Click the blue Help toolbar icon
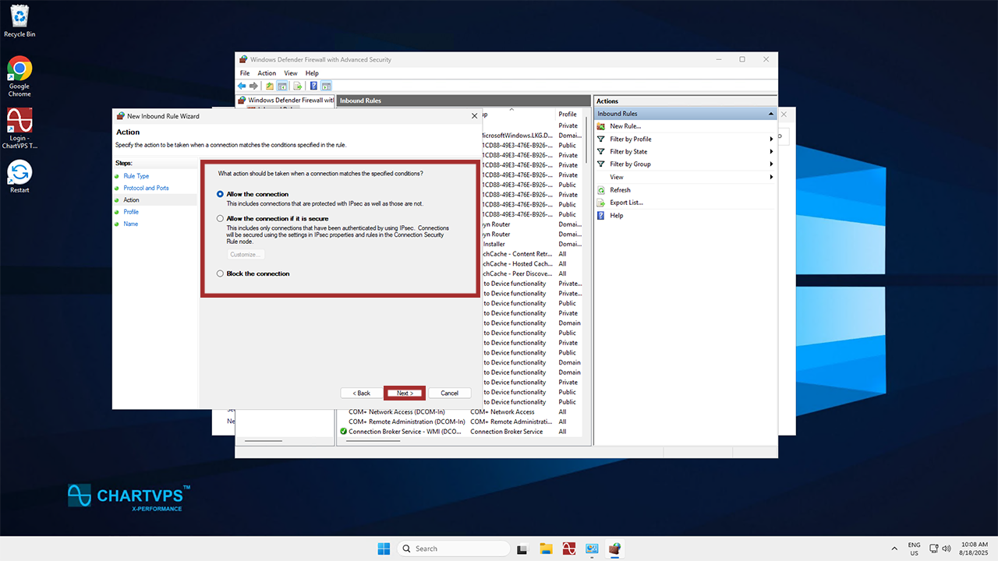998x561 pixels. point(313,86)
